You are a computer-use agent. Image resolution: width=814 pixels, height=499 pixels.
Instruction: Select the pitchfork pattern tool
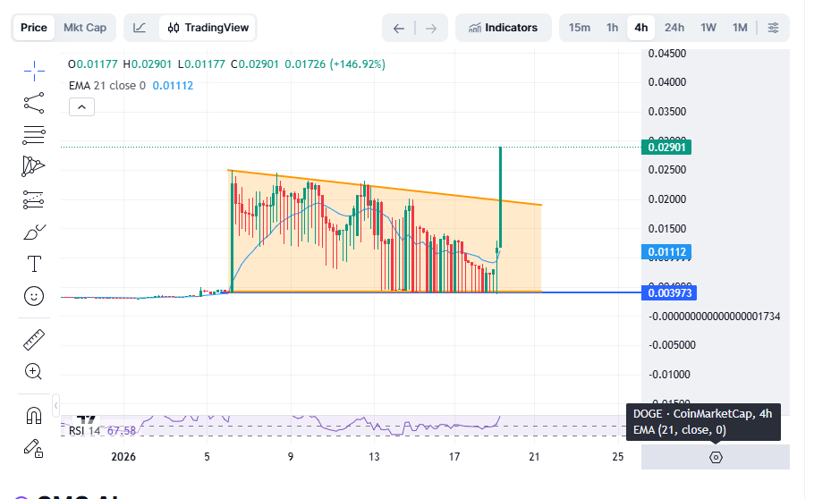click(x=34, y=166)
